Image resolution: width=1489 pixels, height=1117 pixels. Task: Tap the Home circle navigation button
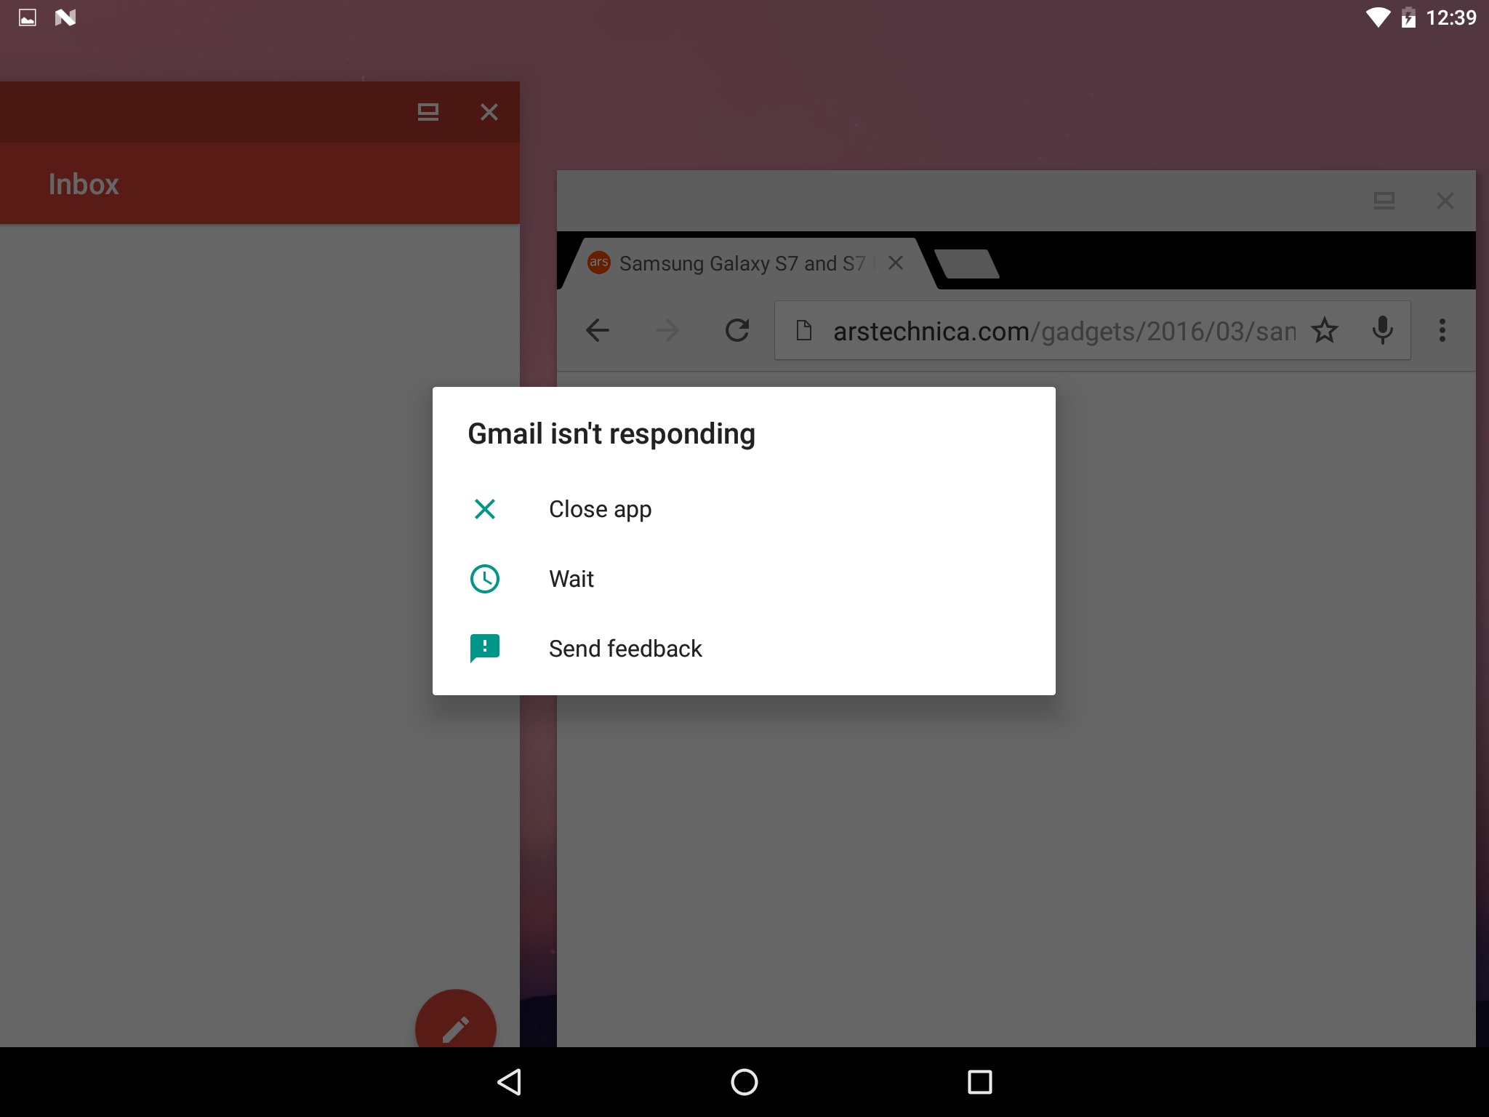[x=744, y=1081]
